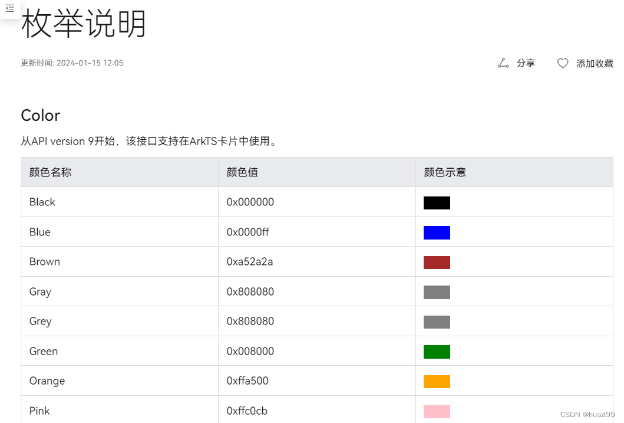The image size is (624, 423).
Task: Click the value 0x0000ff
Action: [x=248, y=232]
